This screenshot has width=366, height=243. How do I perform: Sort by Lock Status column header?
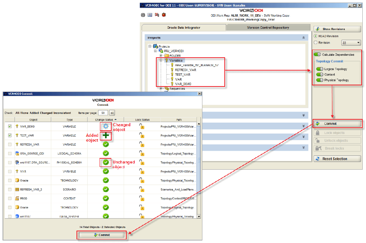coord(142,120)
